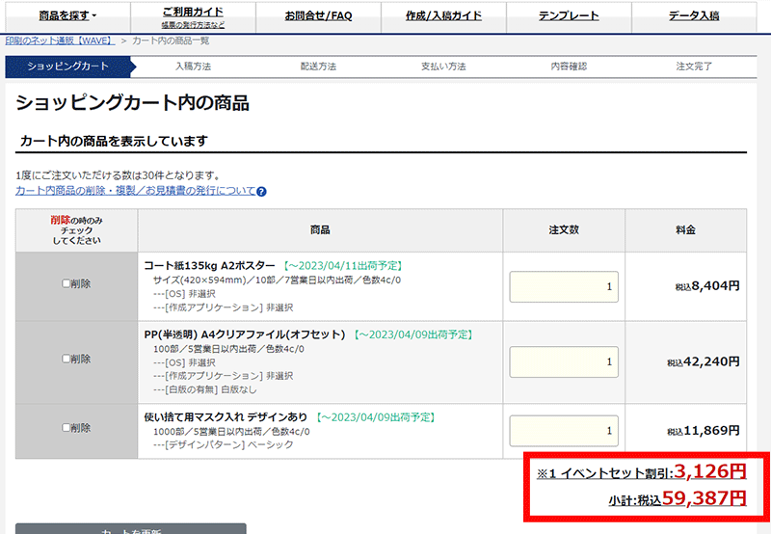Check the delete box for PP A4クリアファイル

point(66,359)
